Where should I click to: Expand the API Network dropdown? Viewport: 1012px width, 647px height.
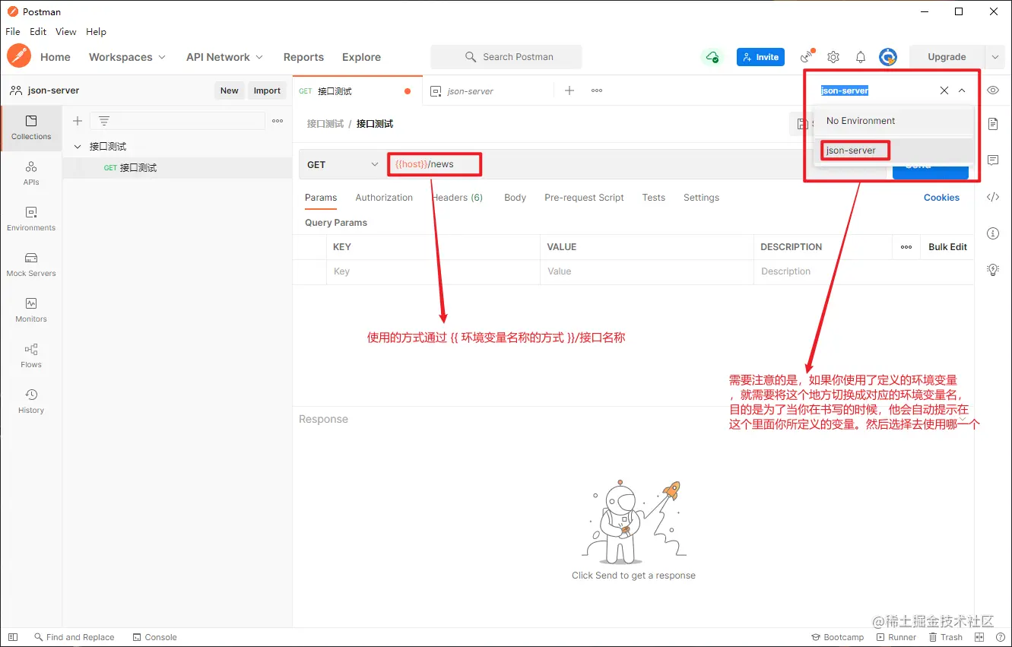[x=225, y=57]
